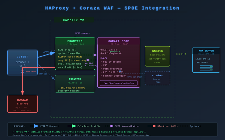Click the Ban / RateLimit text

(22, 110)
